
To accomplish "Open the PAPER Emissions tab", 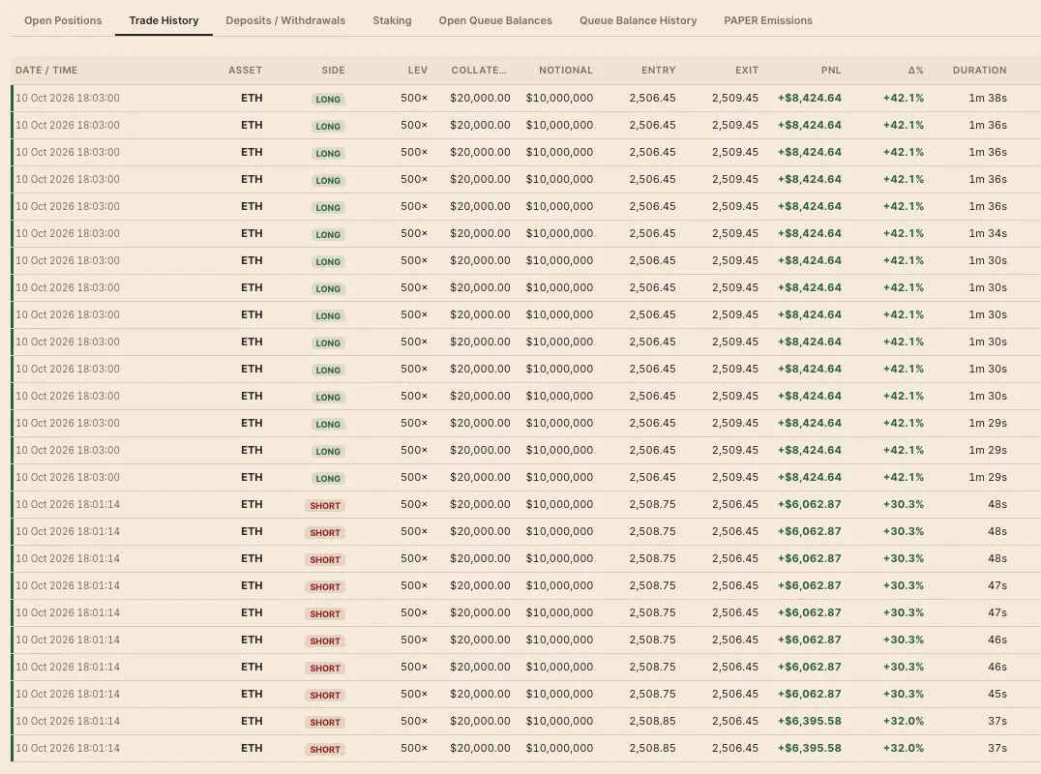I will tap(768, 20).
